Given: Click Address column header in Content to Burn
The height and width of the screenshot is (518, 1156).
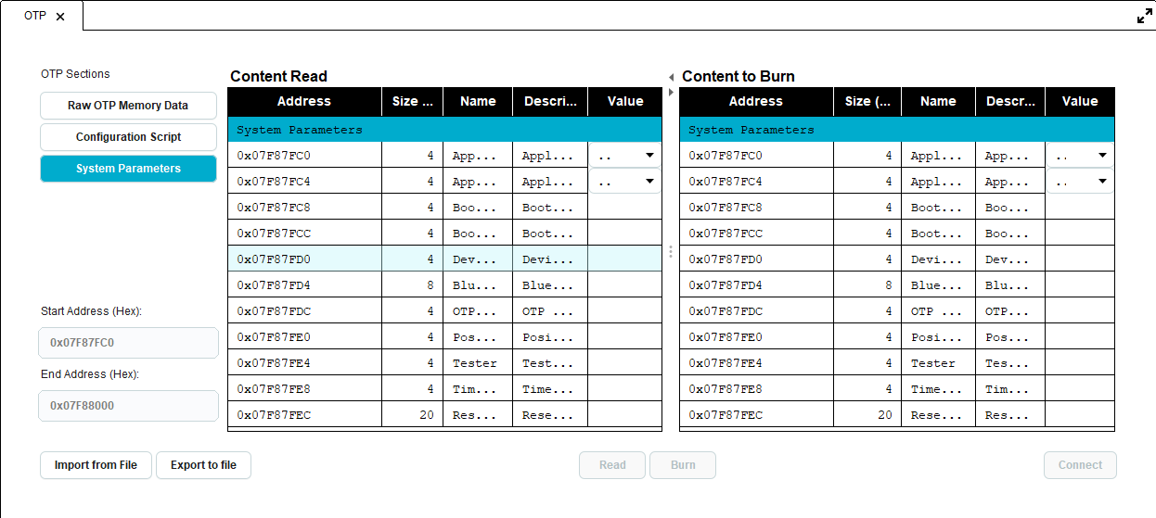Looking at the screenshot, I should tap(756, 101).
